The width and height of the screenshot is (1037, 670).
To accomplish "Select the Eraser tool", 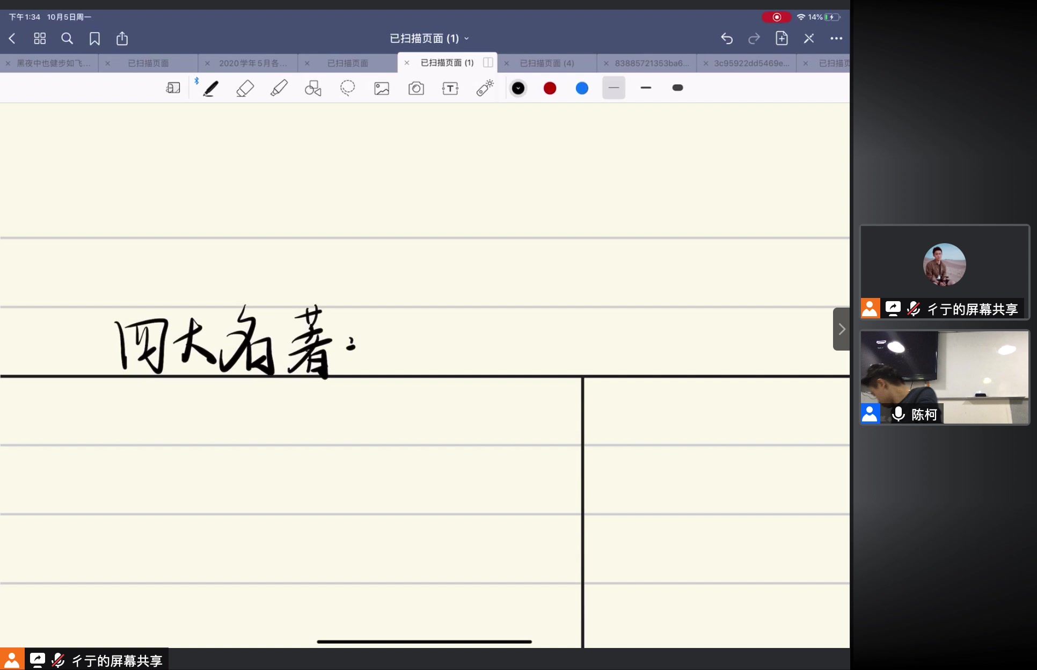I will coord(245,88).
